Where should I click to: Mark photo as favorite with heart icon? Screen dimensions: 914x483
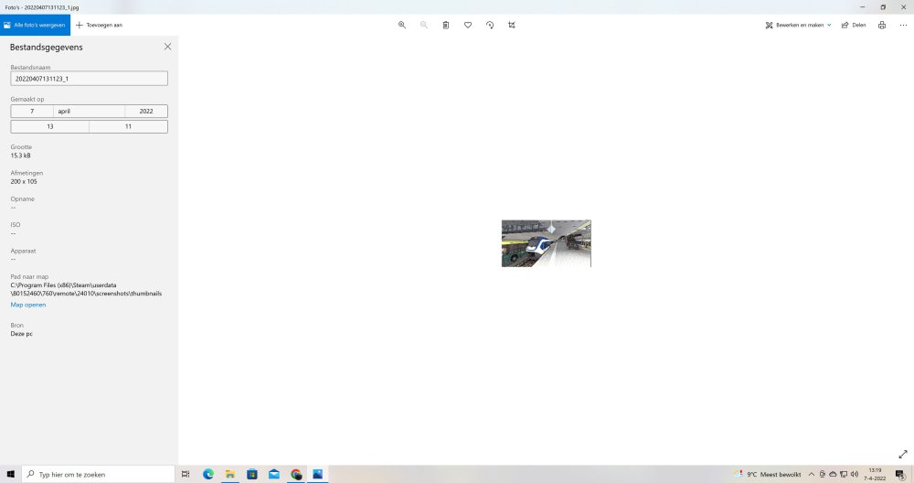(x=468, y=25)
